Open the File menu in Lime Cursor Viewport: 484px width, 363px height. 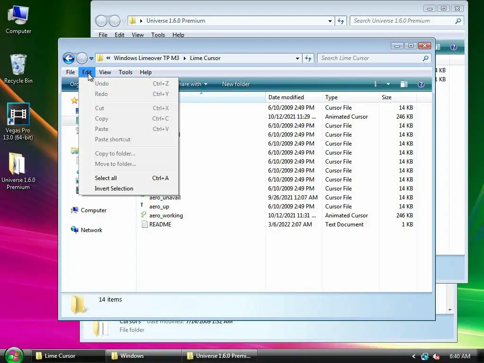coord(70,72)
